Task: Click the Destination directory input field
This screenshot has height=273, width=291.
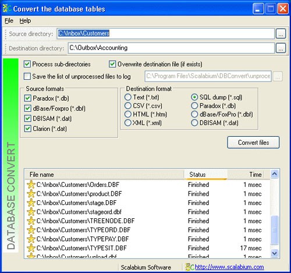Action: click(x=171, y=48)
